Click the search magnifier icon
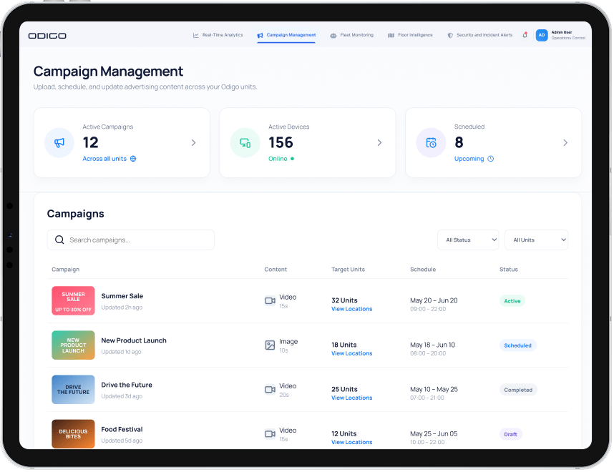 tap(59, 240)
